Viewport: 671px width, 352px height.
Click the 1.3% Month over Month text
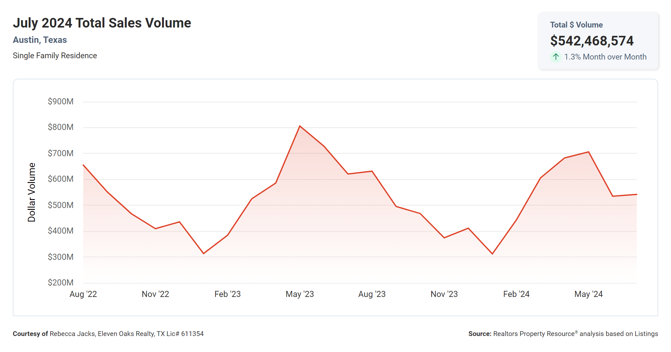605,57
